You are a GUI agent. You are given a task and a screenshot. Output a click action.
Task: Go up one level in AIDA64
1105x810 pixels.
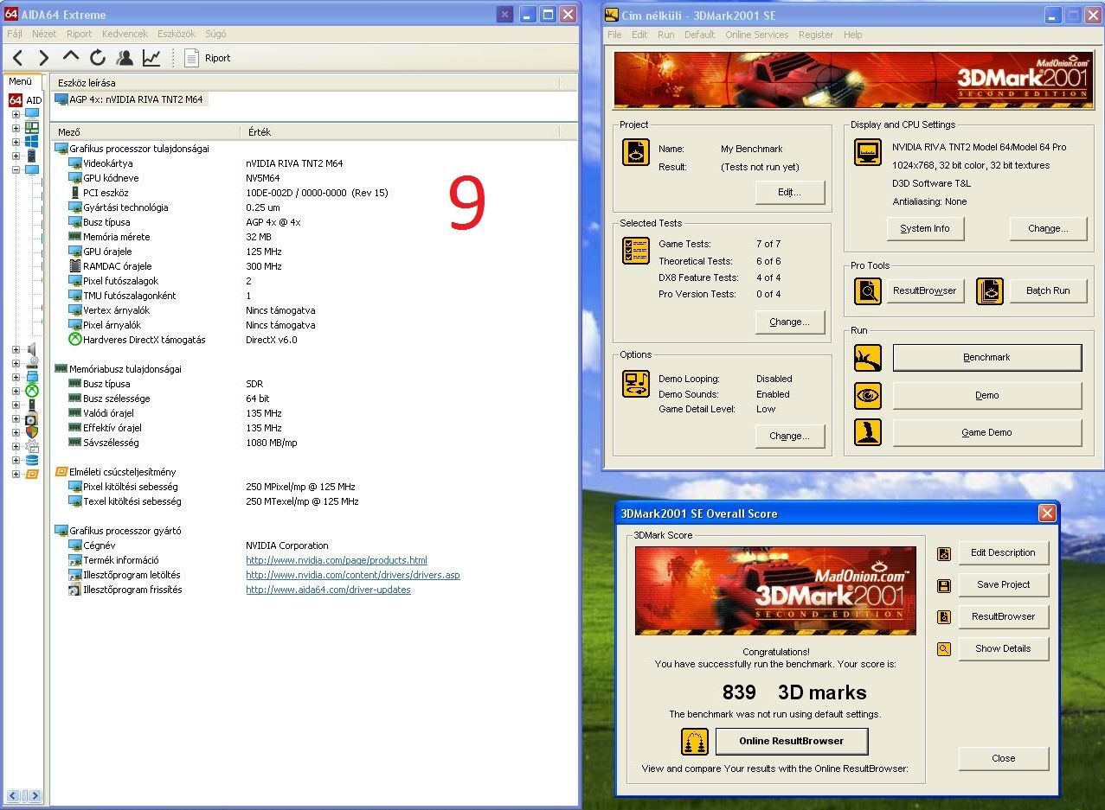pyautogui.click(x=71, y=57)
